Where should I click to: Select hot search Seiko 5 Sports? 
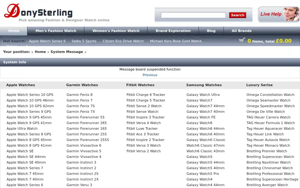84,41
